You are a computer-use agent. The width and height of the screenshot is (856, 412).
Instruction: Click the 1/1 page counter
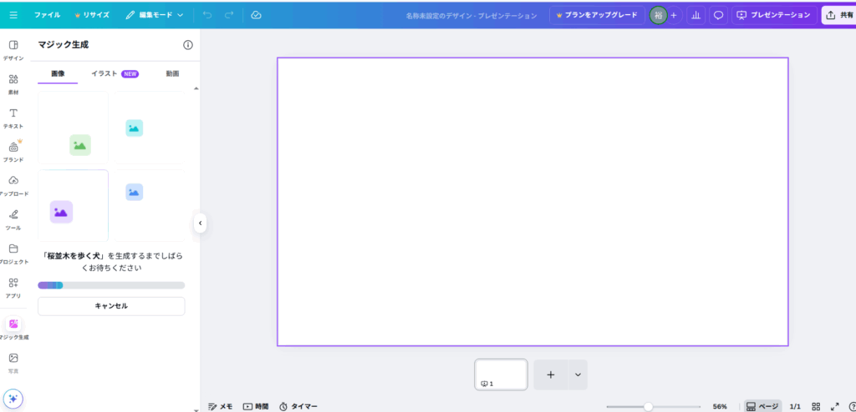click(796, 406)
